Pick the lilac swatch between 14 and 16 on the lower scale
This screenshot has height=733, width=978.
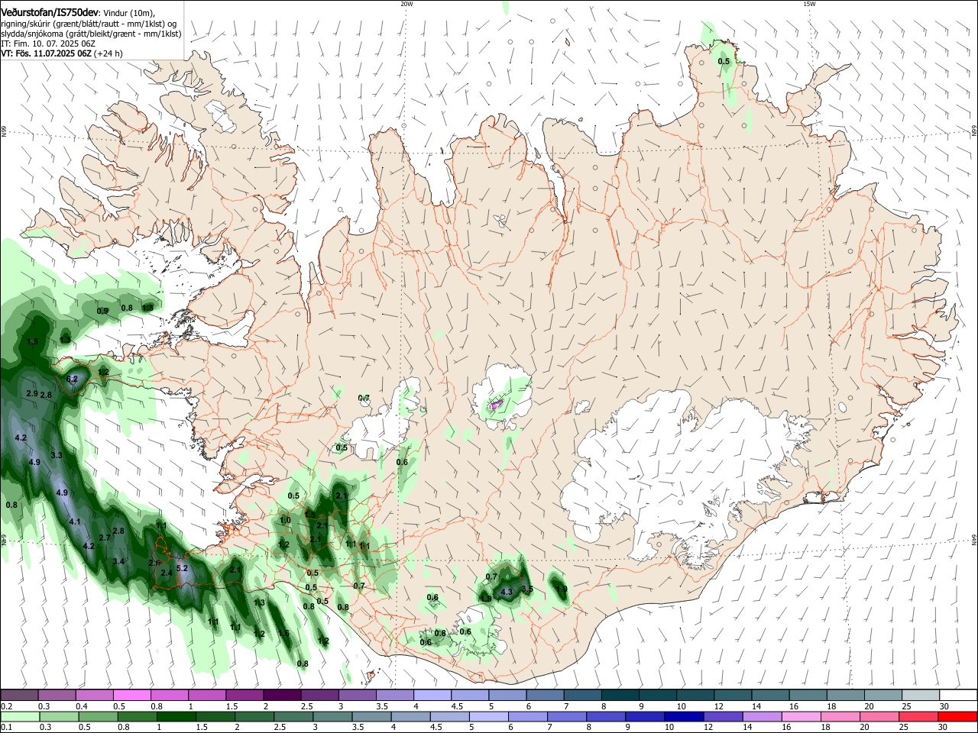762,716
